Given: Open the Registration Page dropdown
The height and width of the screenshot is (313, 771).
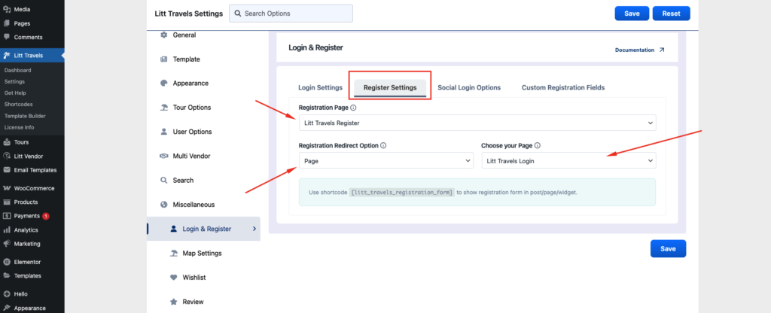Looking at the screenshot, I should click(477, 123).
